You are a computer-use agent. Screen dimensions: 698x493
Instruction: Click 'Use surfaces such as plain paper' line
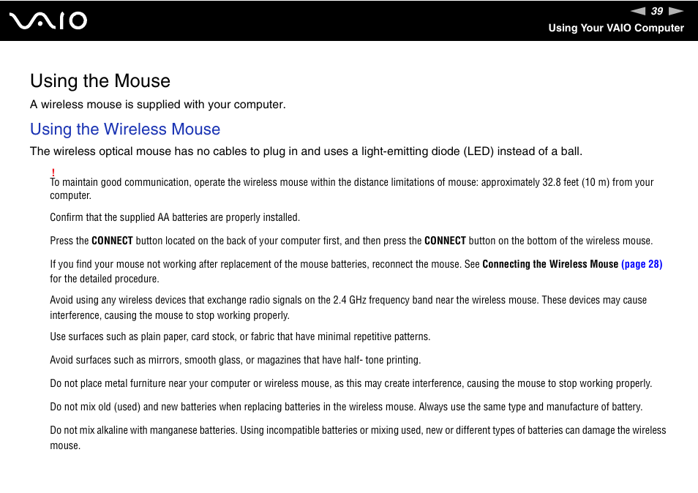(x=240, y=336)
